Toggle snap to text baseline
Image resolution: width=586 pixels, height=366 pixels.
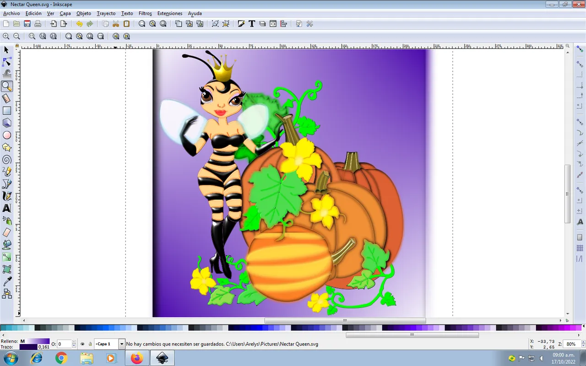tap(580, 222)
